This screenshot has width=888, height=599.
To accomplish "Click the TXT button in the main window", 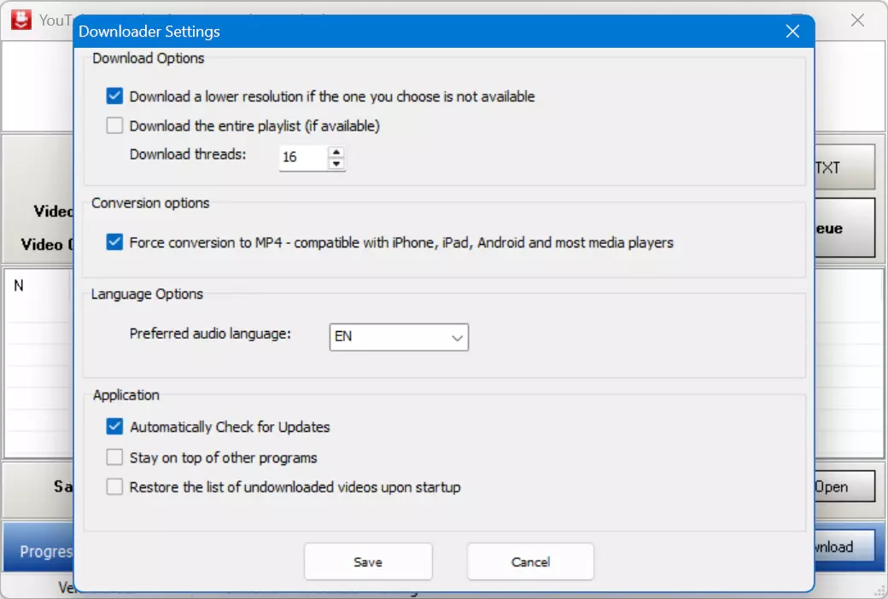I will [845, 167].
